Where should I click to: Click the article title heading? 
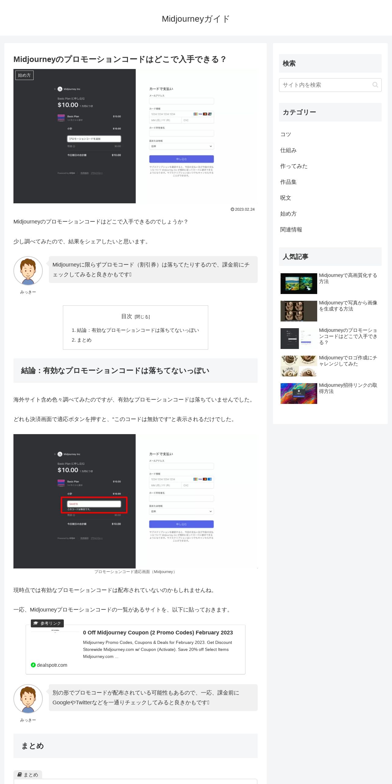pyautogui.click(x=119, y=59)
